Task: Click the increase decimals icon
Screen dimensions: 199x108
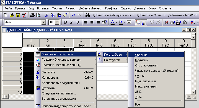Action: coord(152,22)
